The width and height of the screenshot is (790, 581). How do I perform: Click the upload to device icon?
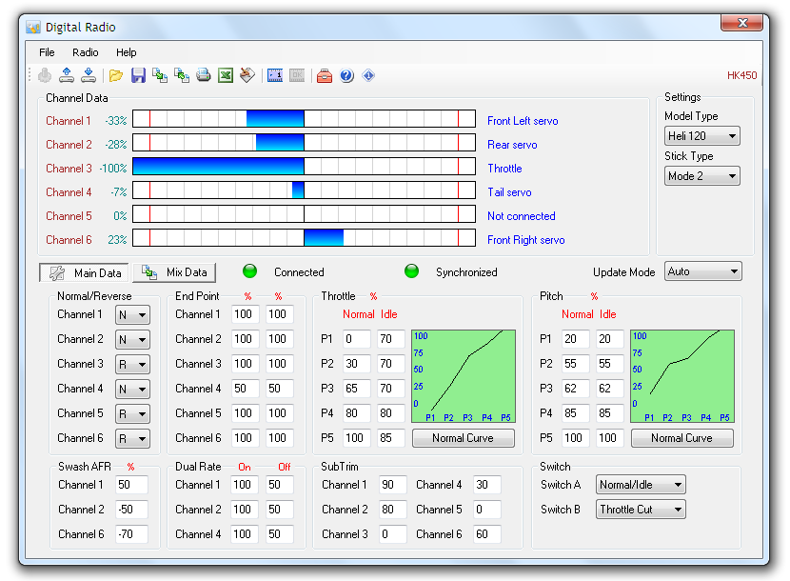67,76
